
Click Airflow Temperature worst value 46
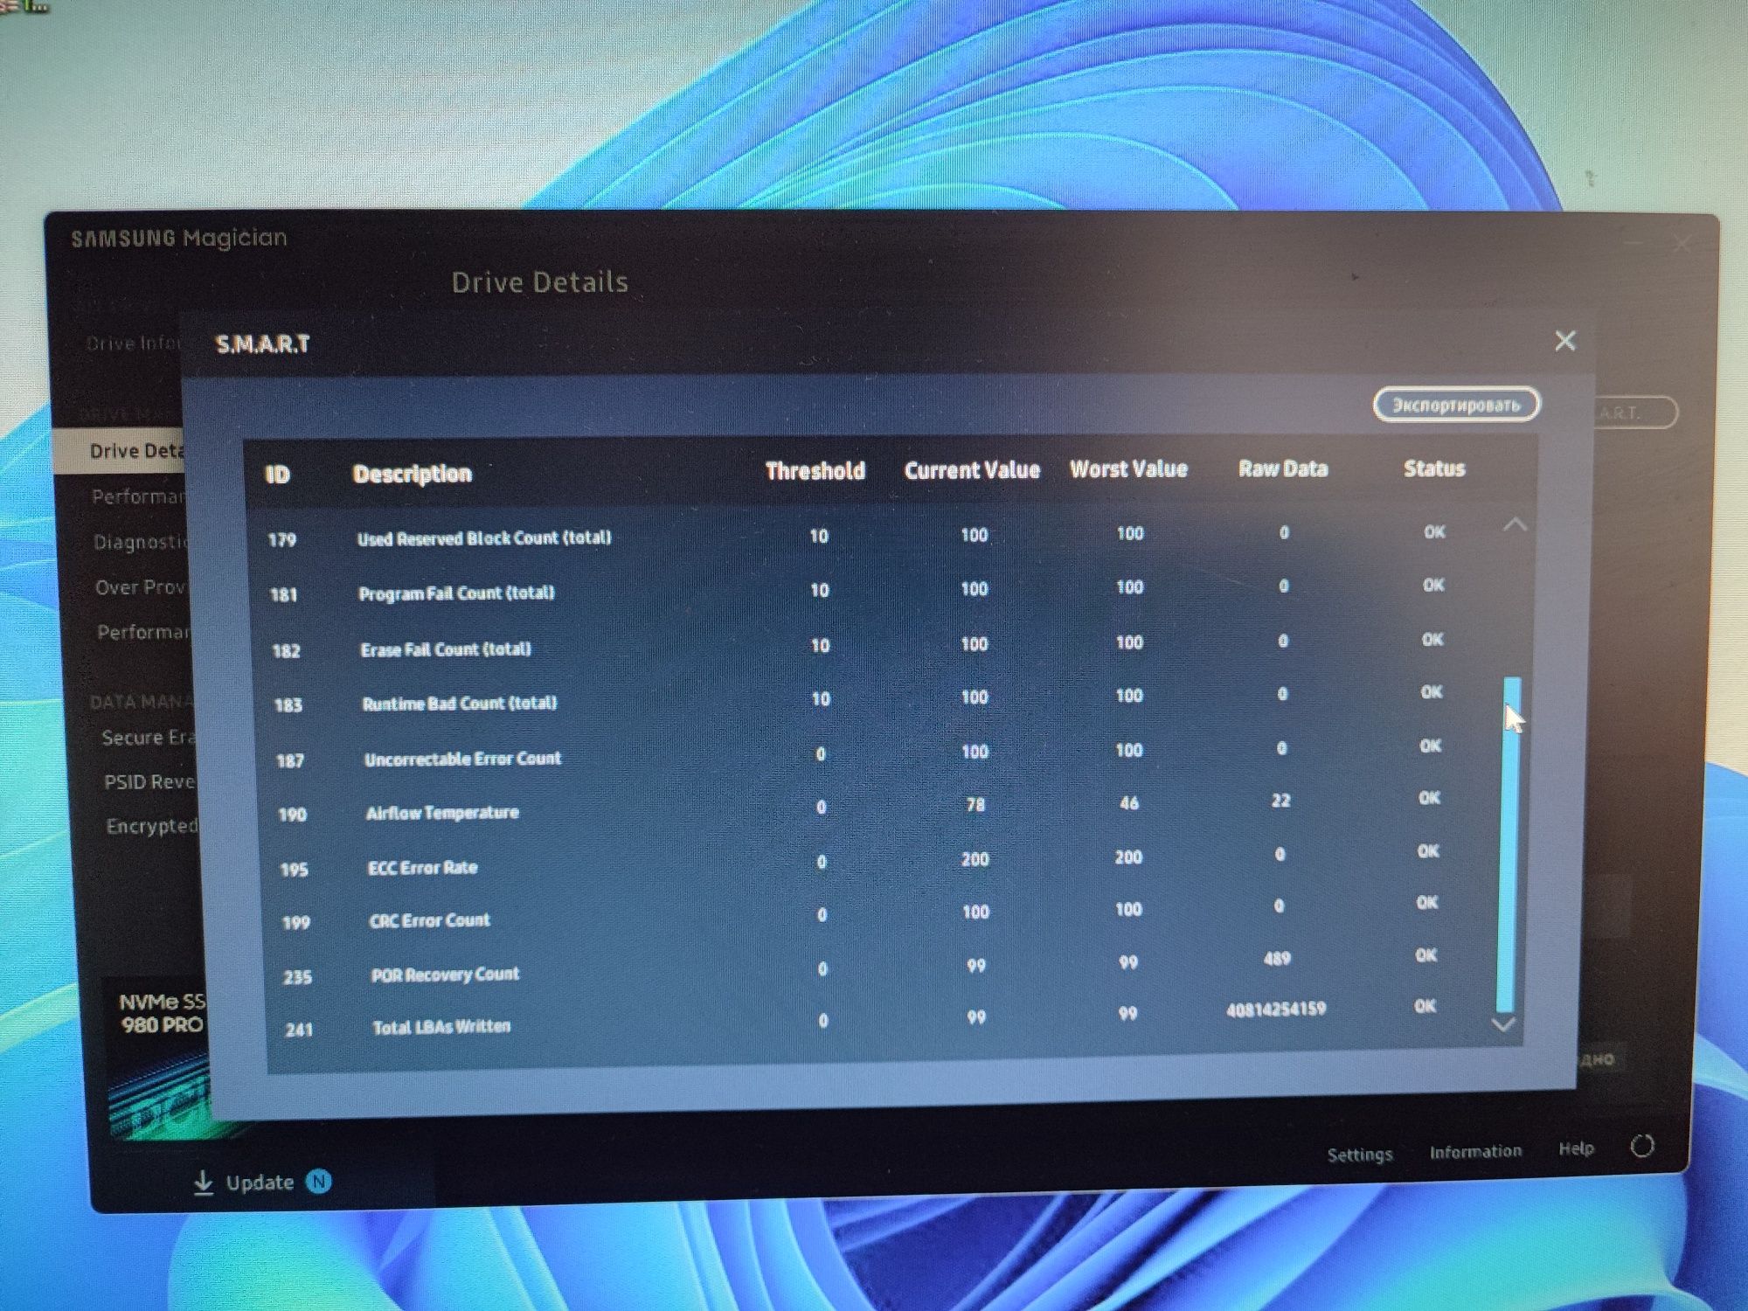[1129, 802]
